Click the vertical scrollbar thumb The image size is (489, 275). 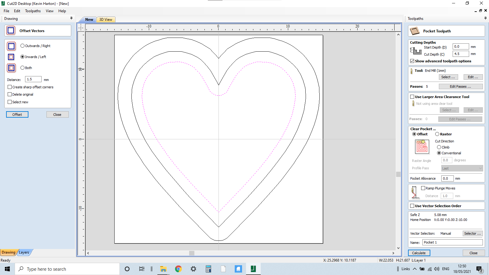coord(398,174)
